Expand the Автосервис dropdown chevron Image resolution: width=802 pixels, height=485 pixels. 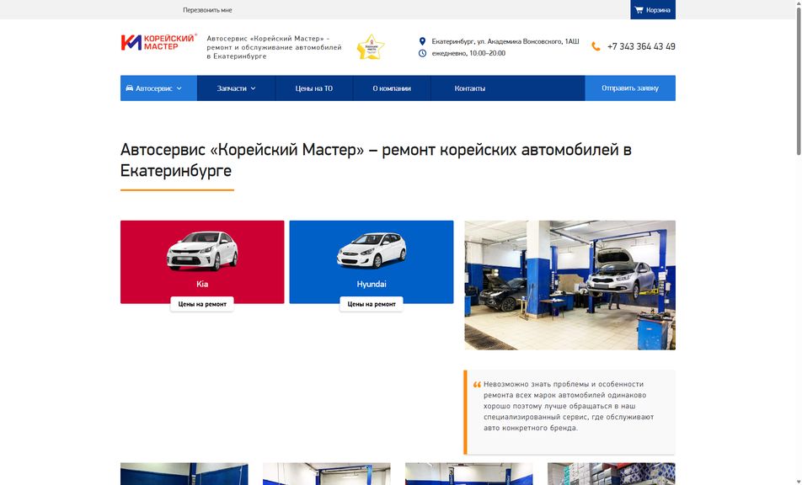point(179,88)
